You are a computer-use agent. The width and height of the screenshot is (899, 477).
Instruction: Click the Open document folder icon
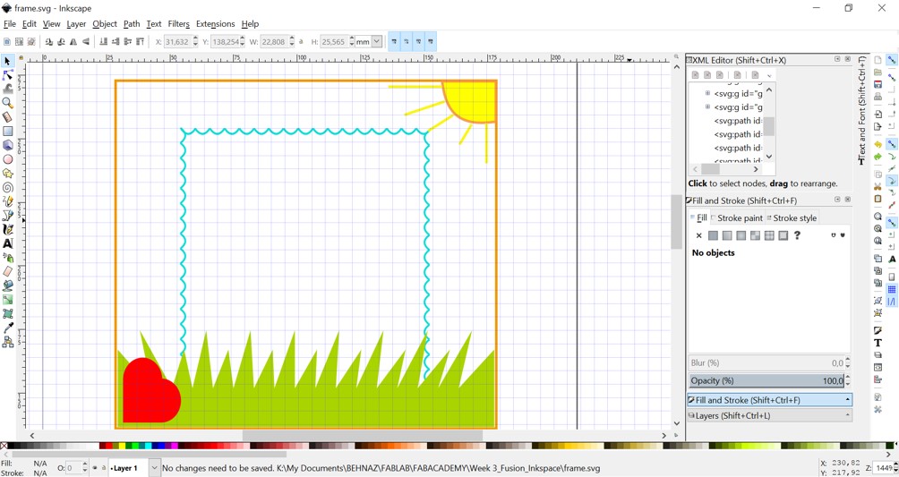(878, 72)
